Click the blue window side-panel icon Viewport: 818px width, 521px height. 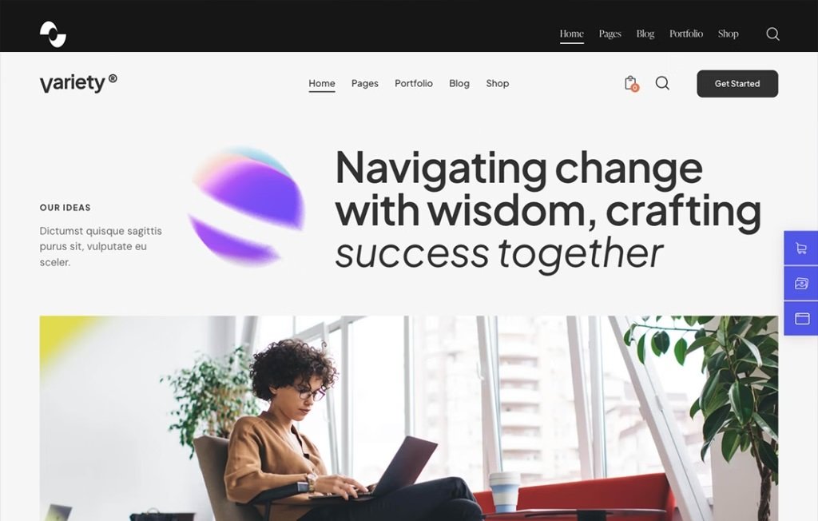801,319
